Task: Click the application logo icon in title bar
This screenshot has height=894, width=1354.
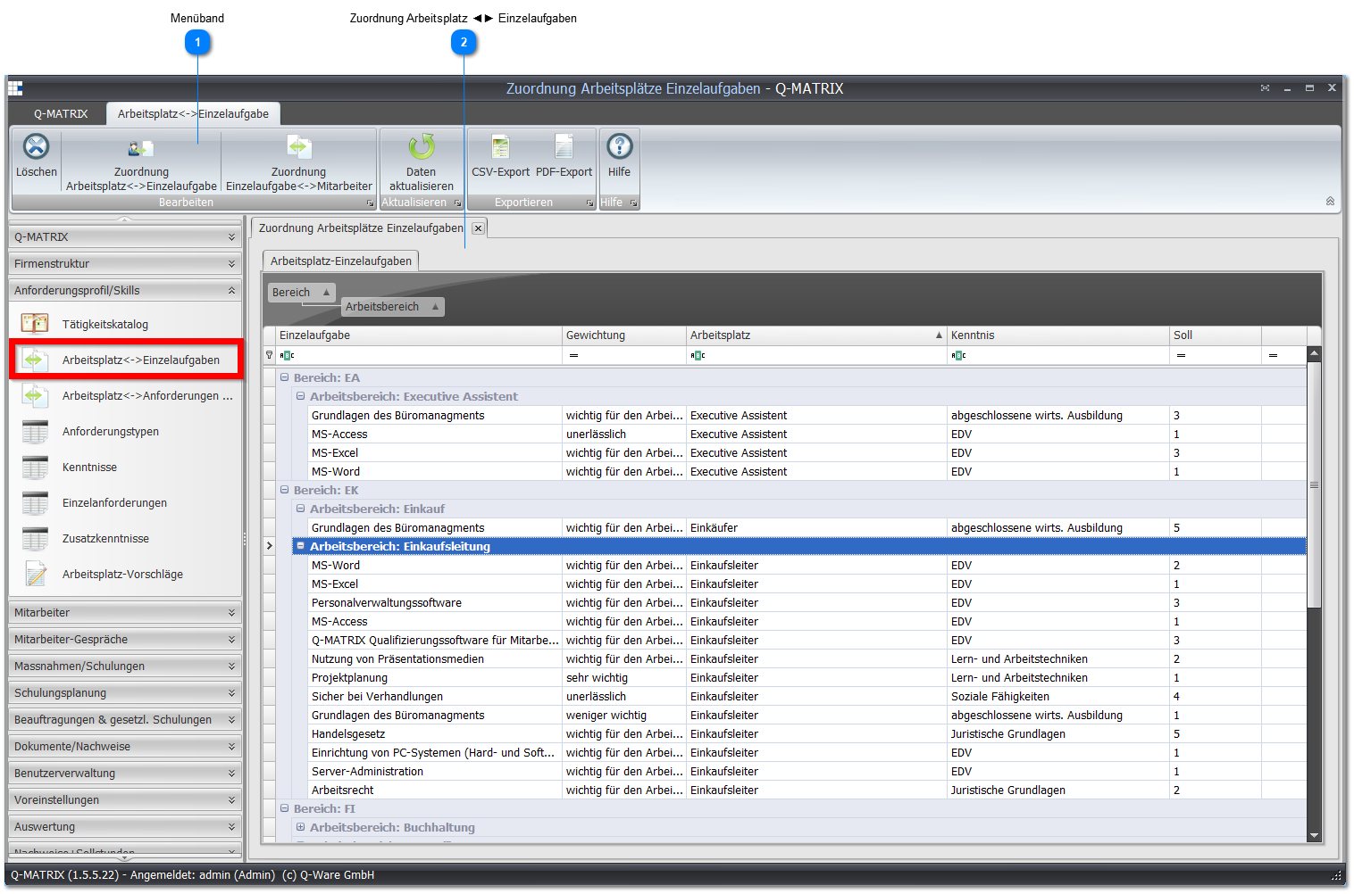Action: tap(15, 88)
